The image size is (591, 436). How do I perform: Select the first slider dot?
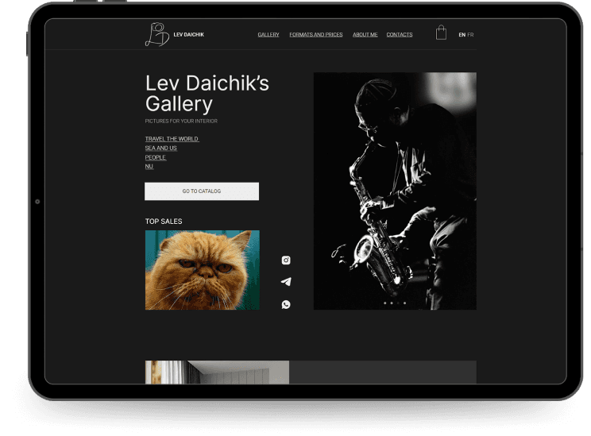(x=384, y=303)
